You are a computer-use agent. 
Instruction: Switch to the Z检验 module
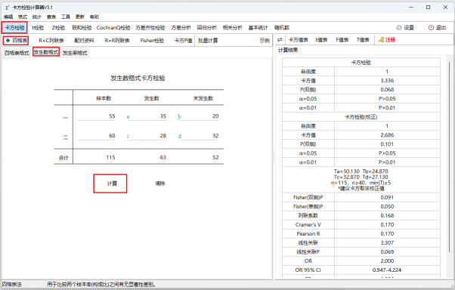tap(58, 27)
